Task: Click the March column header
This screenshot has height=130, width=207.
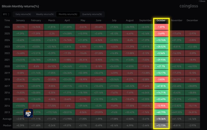Action: point(51,20)
